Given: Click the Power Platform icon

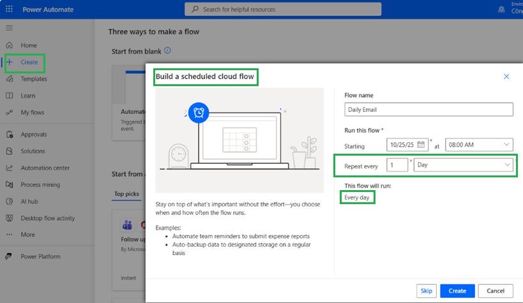Looking at the screenshot, I should point(9,256).
